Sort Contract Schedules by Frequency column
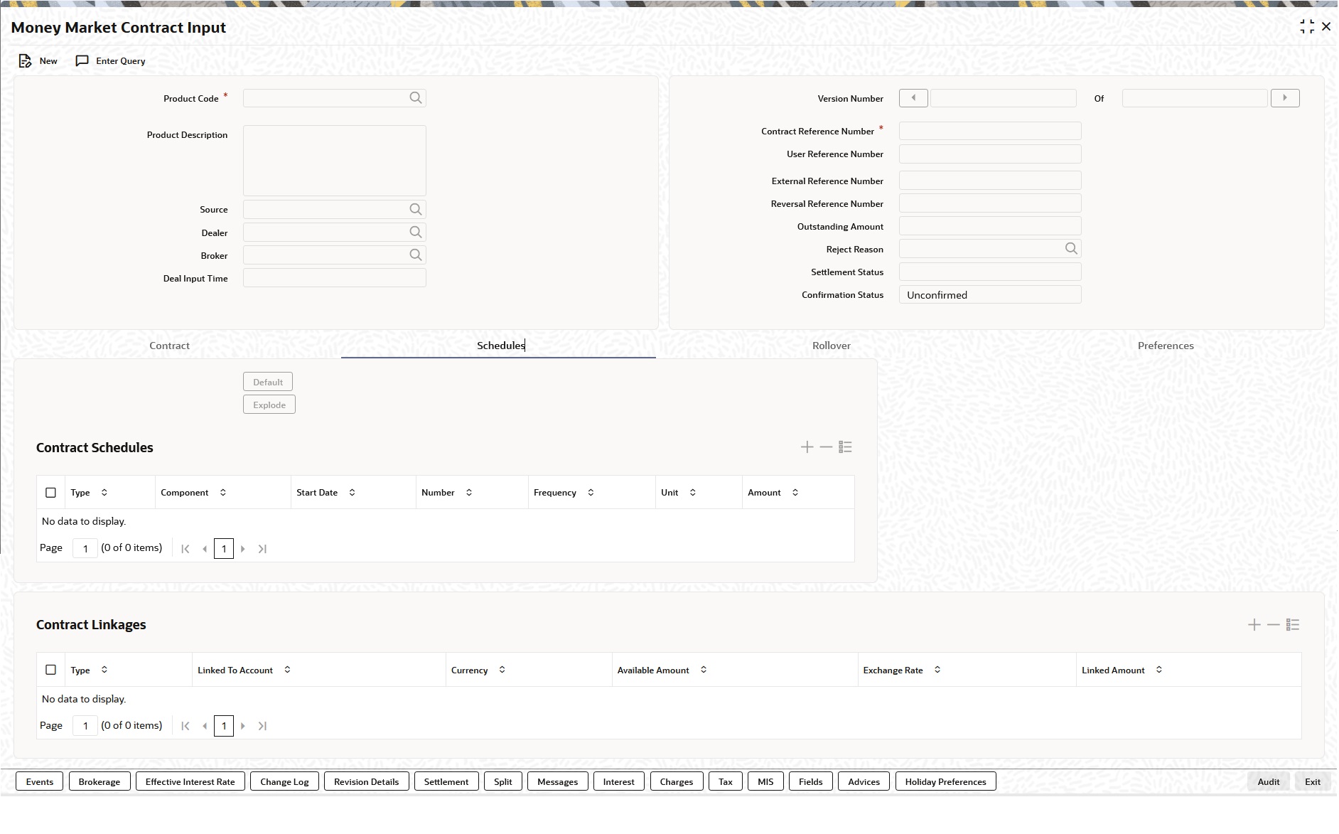The width and height of the screenshot is (1339, 834). pyautogui.click(x=591, y=493)
